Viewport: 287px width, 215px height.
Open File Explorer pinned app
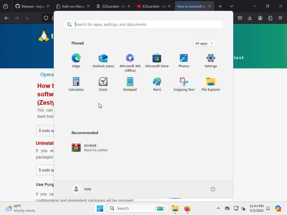click(211, 84)
